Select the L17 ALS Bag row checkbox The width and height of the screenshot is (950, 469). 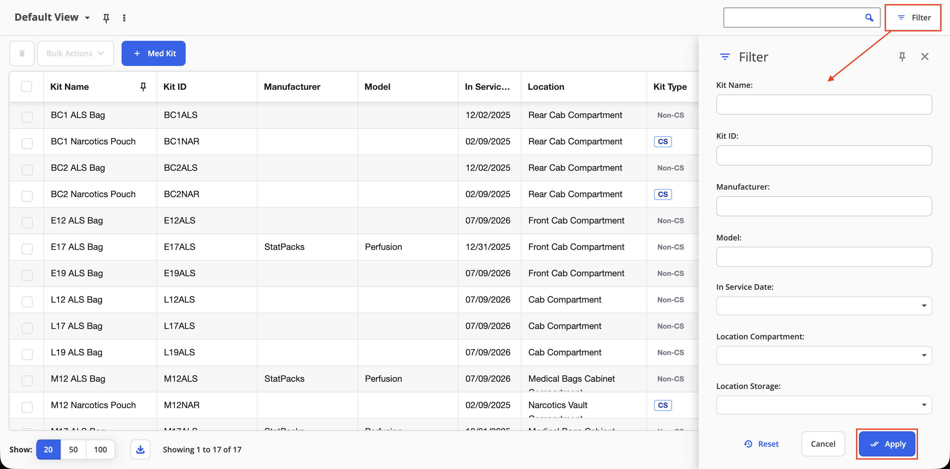click(27, 328)
